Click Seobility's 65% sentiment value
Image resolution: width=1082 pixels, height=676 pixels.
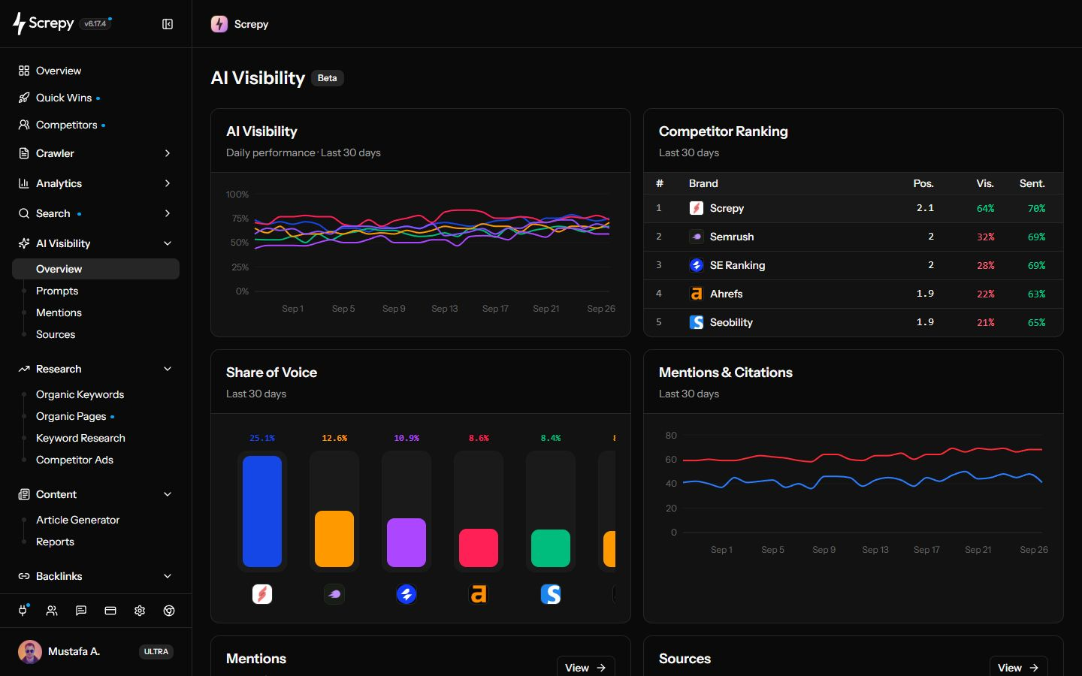tap(1037, 322)
